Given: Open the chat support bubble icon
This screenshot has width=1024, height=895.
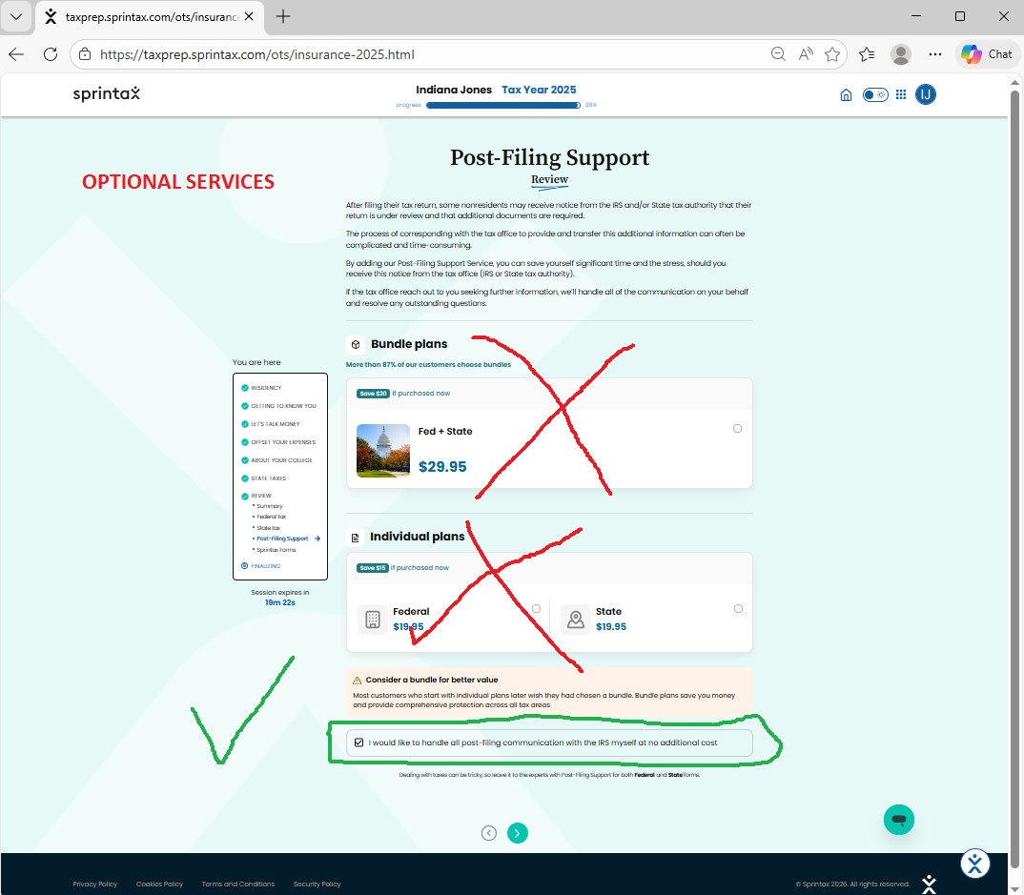Looking at the screenshot, I should coord(898,820).
